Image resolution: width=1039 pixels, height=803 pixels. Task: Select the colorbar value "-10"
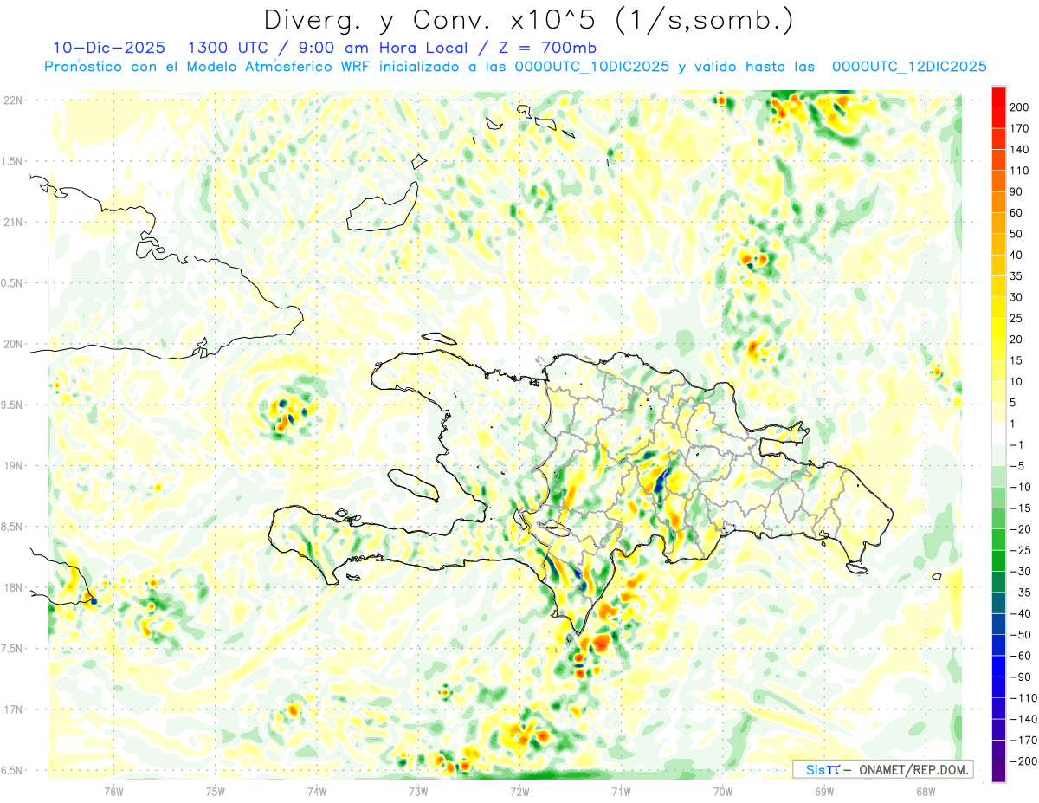(1020, 487)
